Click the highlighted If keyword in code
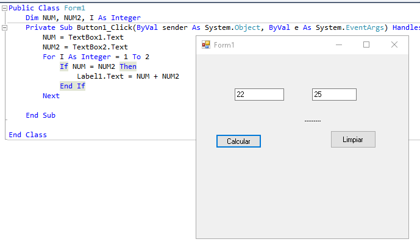This screenshot has width=420, height=250. pos(63,66)
